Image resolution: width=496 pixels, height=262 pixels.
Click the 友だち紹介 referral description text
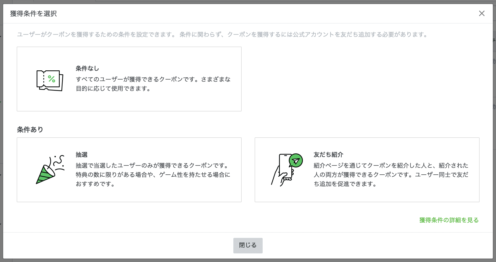coord(391,175)
